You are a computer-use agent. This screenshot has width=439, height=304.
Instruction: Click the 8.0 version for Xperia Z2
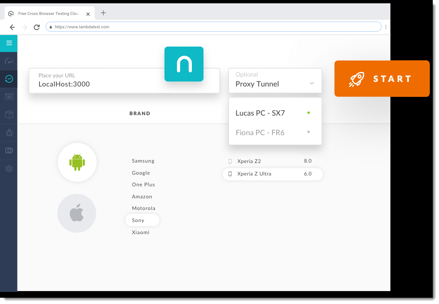(x=308, y=161)
